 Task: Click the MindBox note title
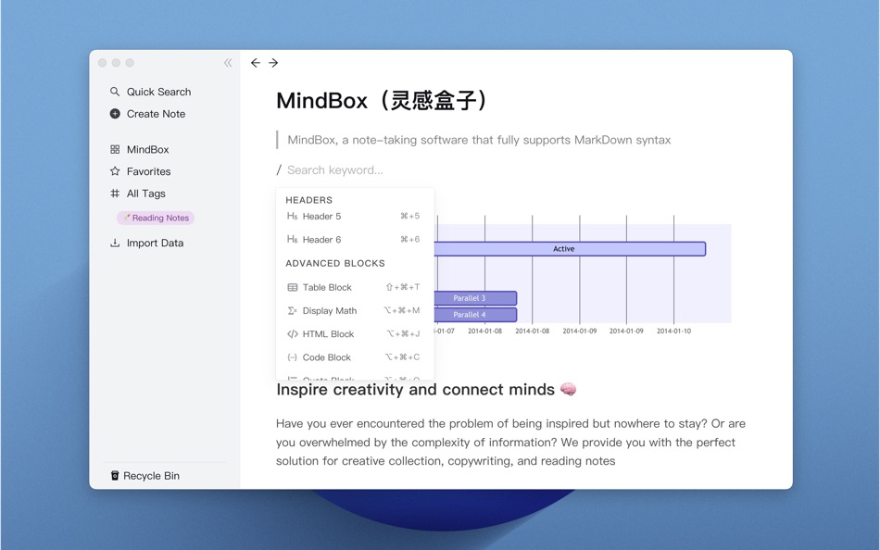click(383, 100)
